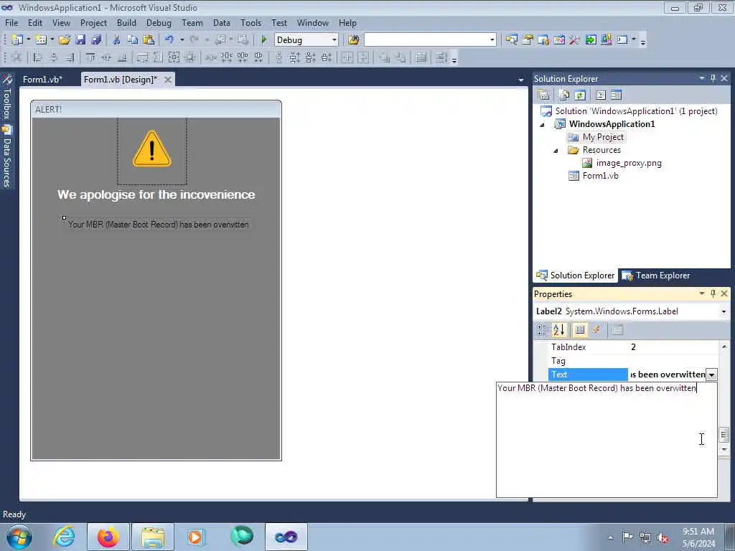Viewport: 735px width, 551px height.
Task: Open the Toolbox side panel
Action: (7, 98)
